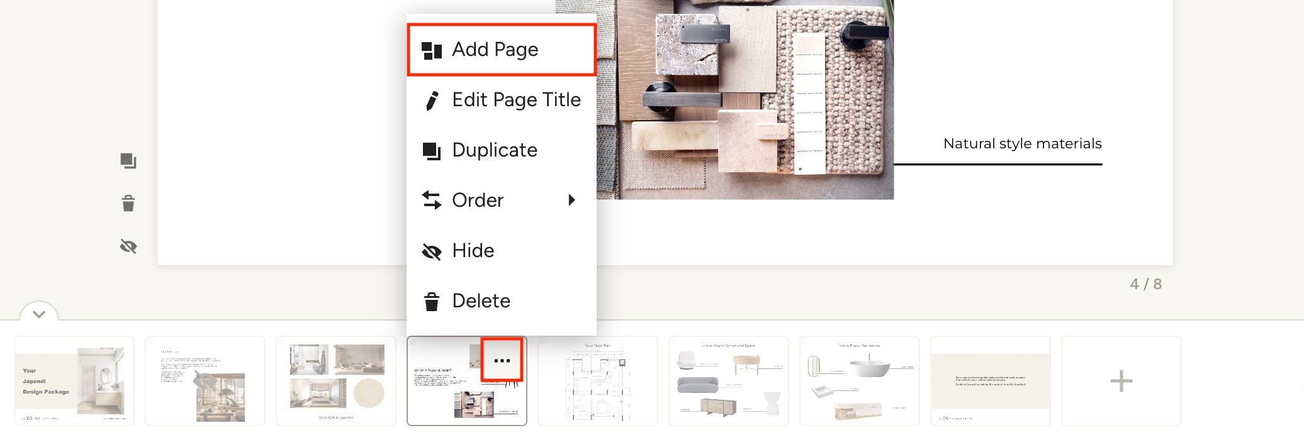Image resolution: width=1304 pixels, height=440 pixels.
Task: Select the four-photo collage page thumbnail
Action: (x=336, y=381)
